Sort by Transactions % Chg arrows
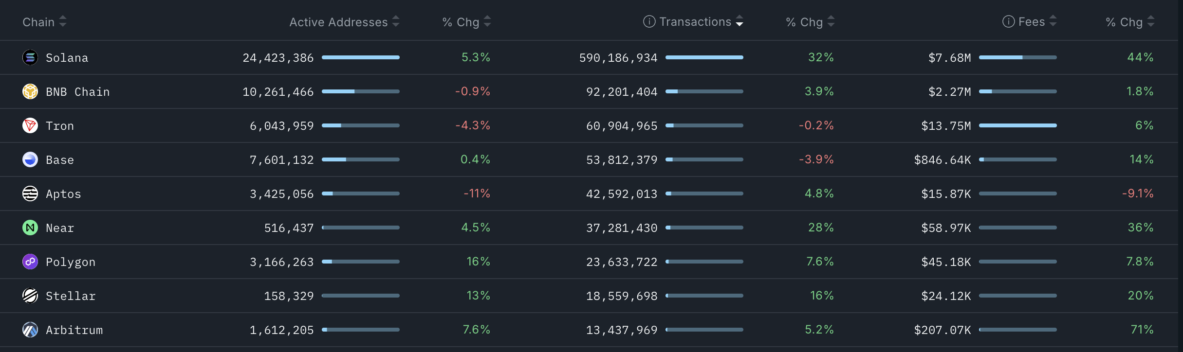 pos(831,21)
